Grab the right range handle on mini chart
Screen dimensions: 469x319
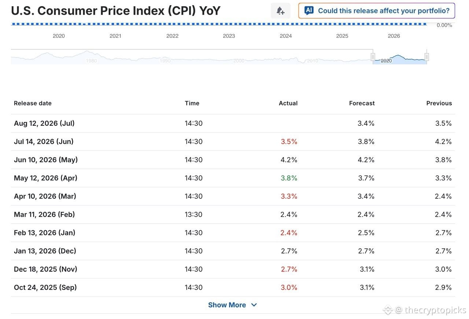click(x=427, y=57)
